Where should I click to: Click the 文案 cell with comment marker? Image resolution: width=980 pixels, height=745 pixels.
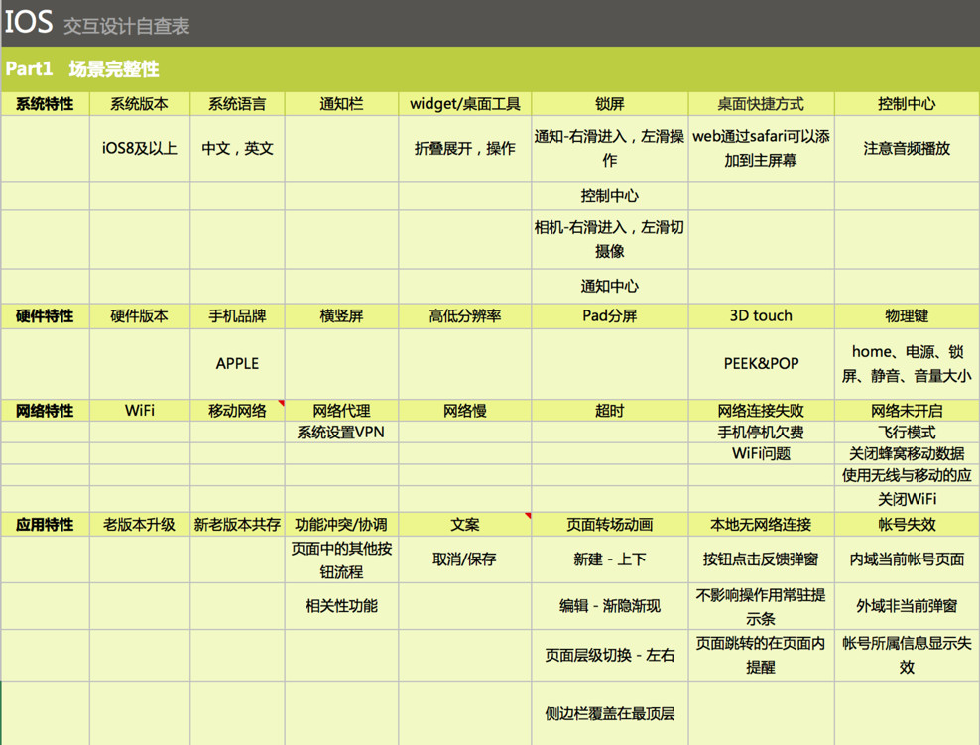[465, 525]
